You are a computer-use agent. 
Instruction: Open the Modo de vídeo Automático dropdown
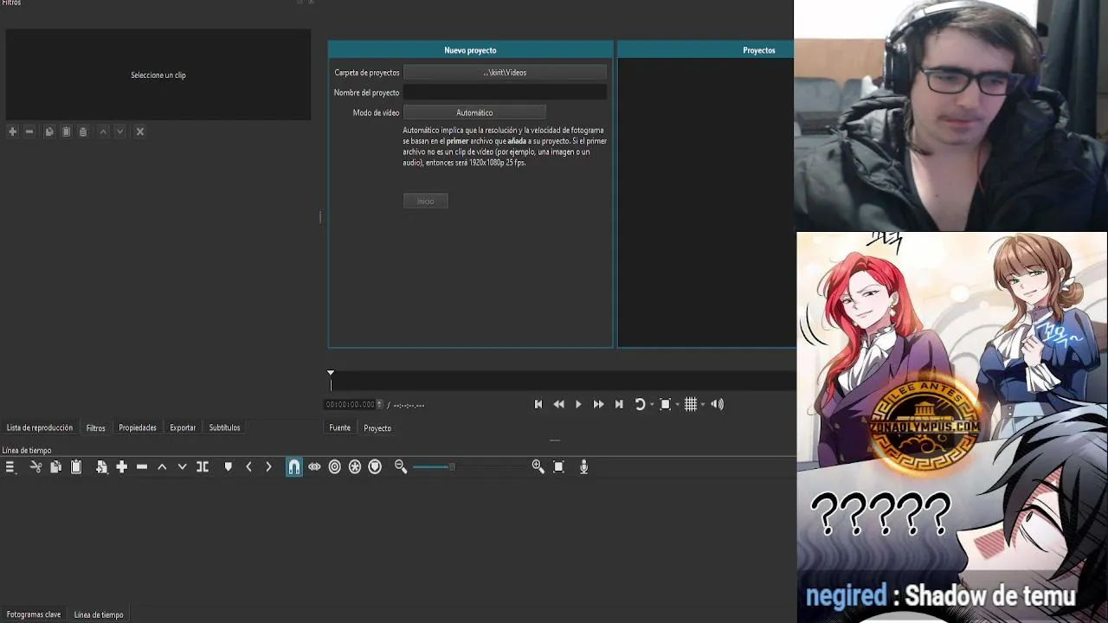coord(474,112)
